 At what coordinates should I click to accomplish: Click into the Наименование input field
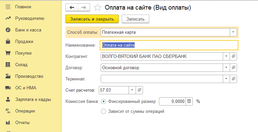point(169,45)
